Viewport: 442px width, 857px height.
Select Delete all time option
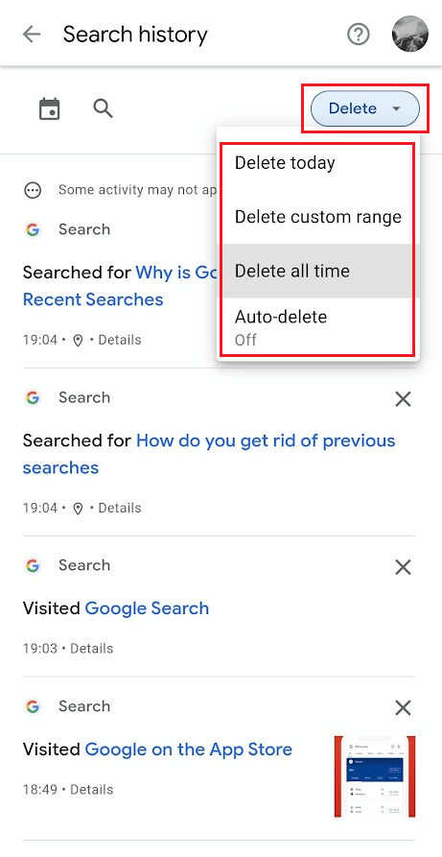point(319,271)
